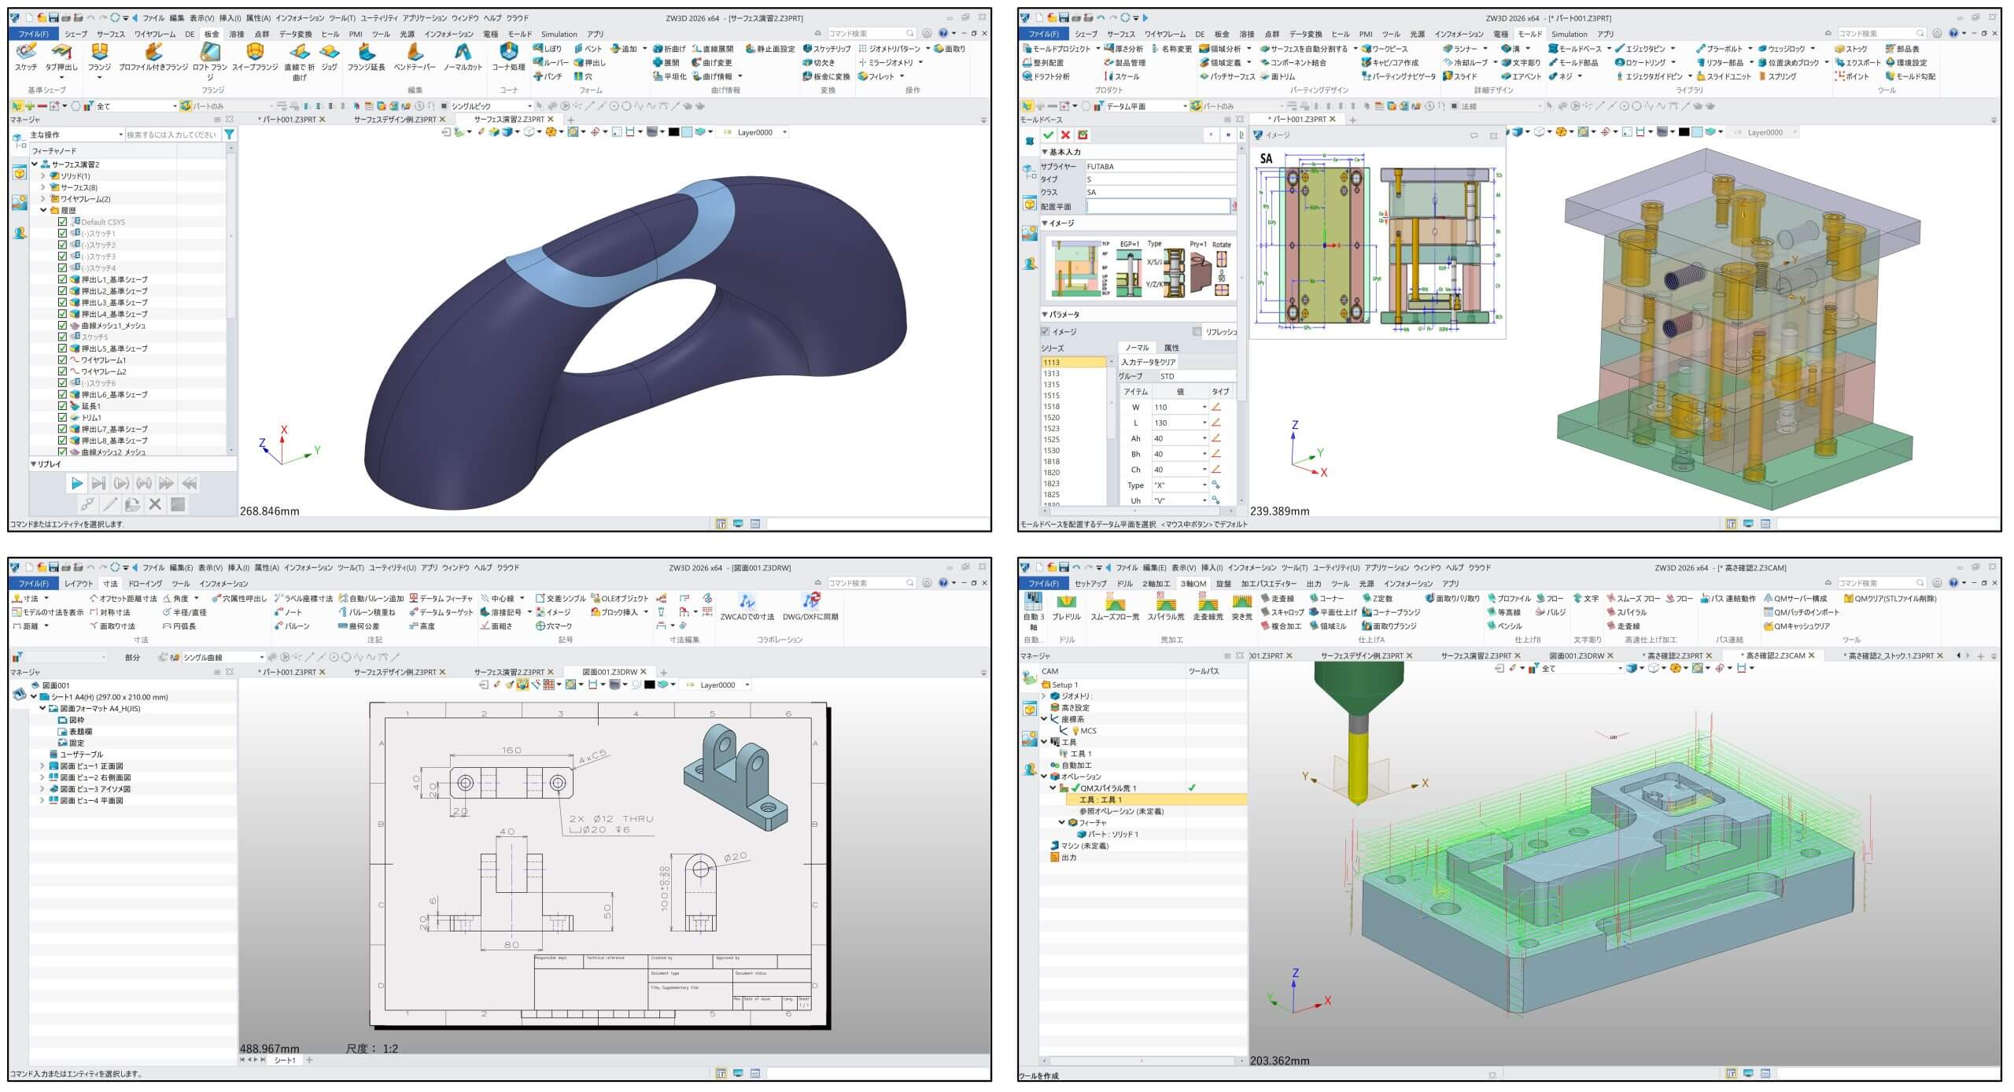The image size is (2014, 1092).
Task: Focus コマンド検索 box in the drawing window
Action: [x=872, y=584]
